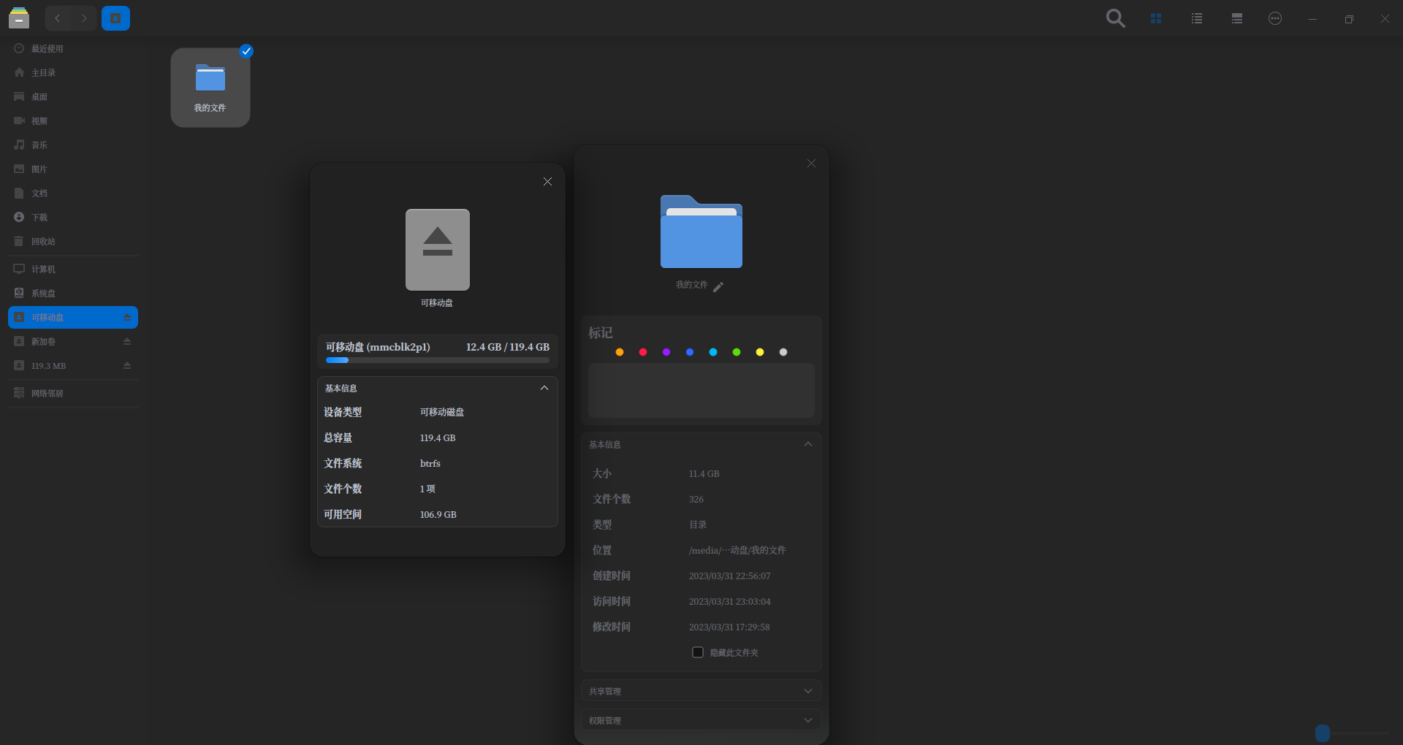Collapse 基本信息 in the removable disk dialog
The width and height of the screenshot is (1403, 745).
544,388
